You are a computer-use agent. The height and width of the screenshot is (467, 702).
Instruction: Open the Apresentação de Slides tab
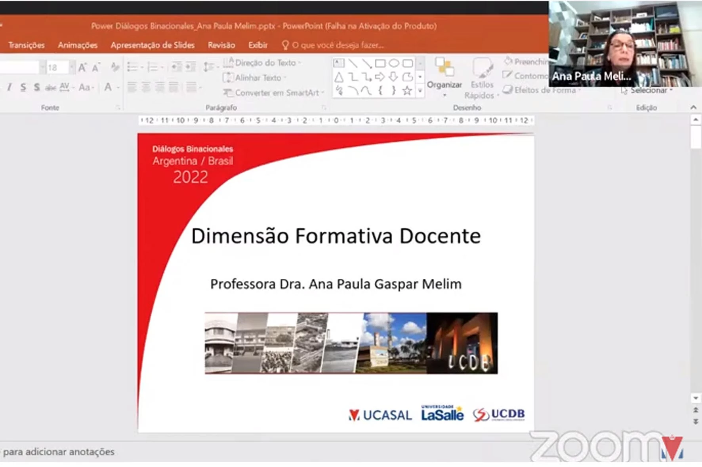pos(153,45)
